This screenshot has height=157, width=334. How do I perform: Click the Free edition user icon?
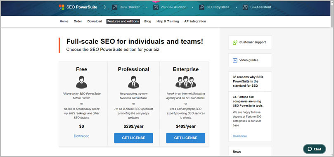[x=82, y=82]
